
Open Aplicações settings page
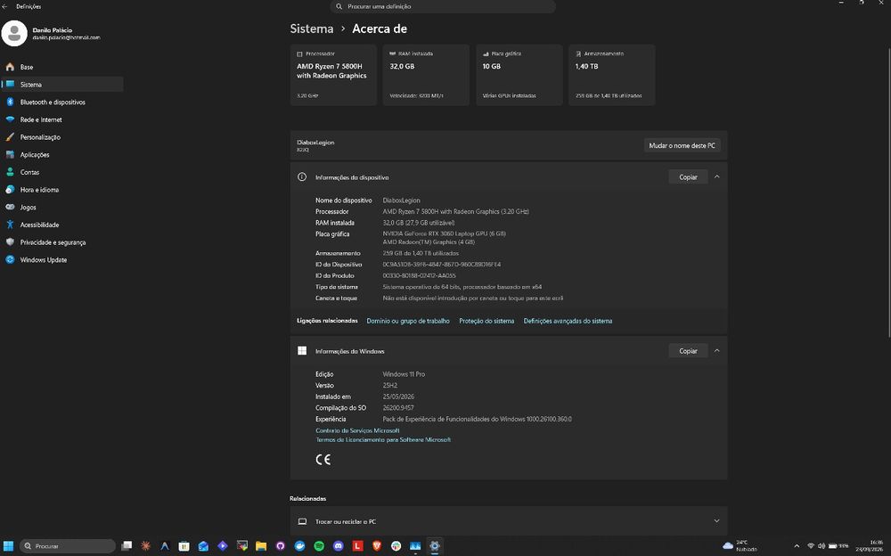point(62,155)
